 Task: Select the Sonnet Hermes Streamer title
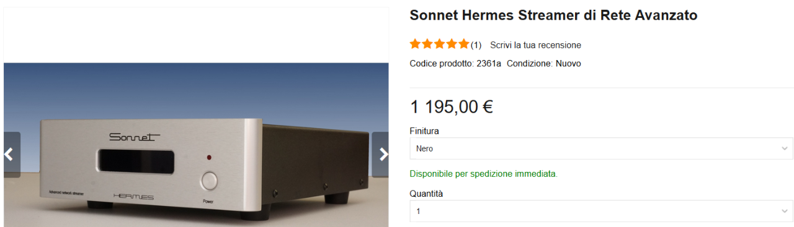[553, 15]
